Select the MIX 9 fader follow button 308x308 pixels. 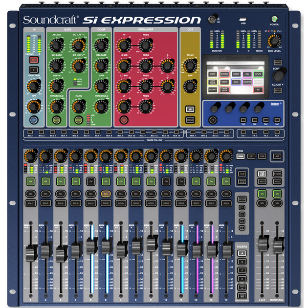tap(120, 132)
